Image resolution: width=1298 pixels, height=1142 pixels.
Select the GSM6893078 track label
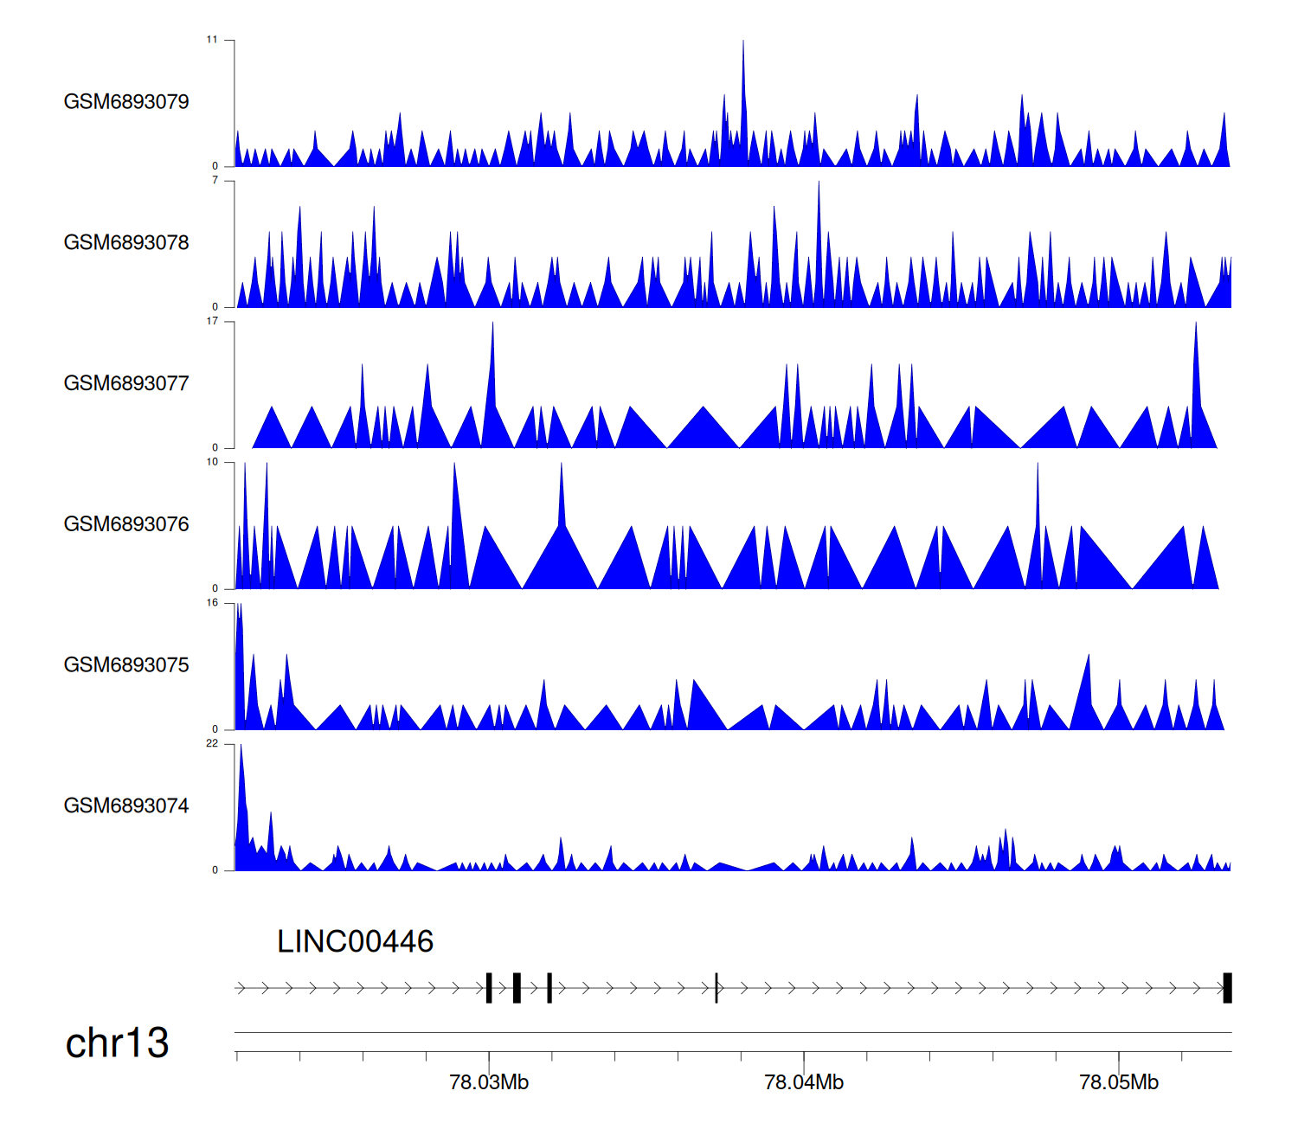tap(126, 243)
